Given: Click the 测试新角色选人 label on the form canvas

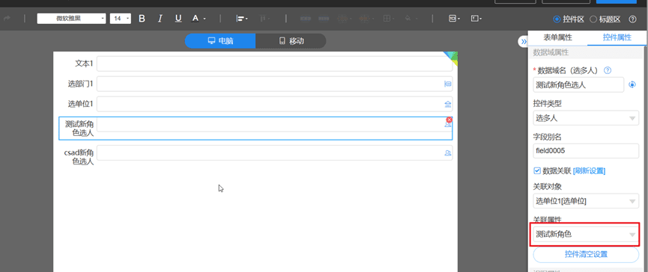Looking at the screenshot, I should tap(79, 129).
